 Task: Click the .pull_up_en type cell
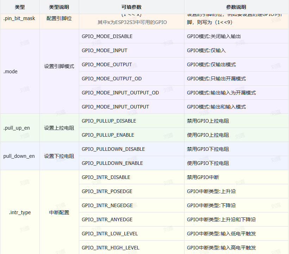tap(17, 128)
